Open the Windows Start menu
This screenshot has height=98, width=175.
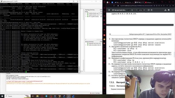click(x=2, y=96)
